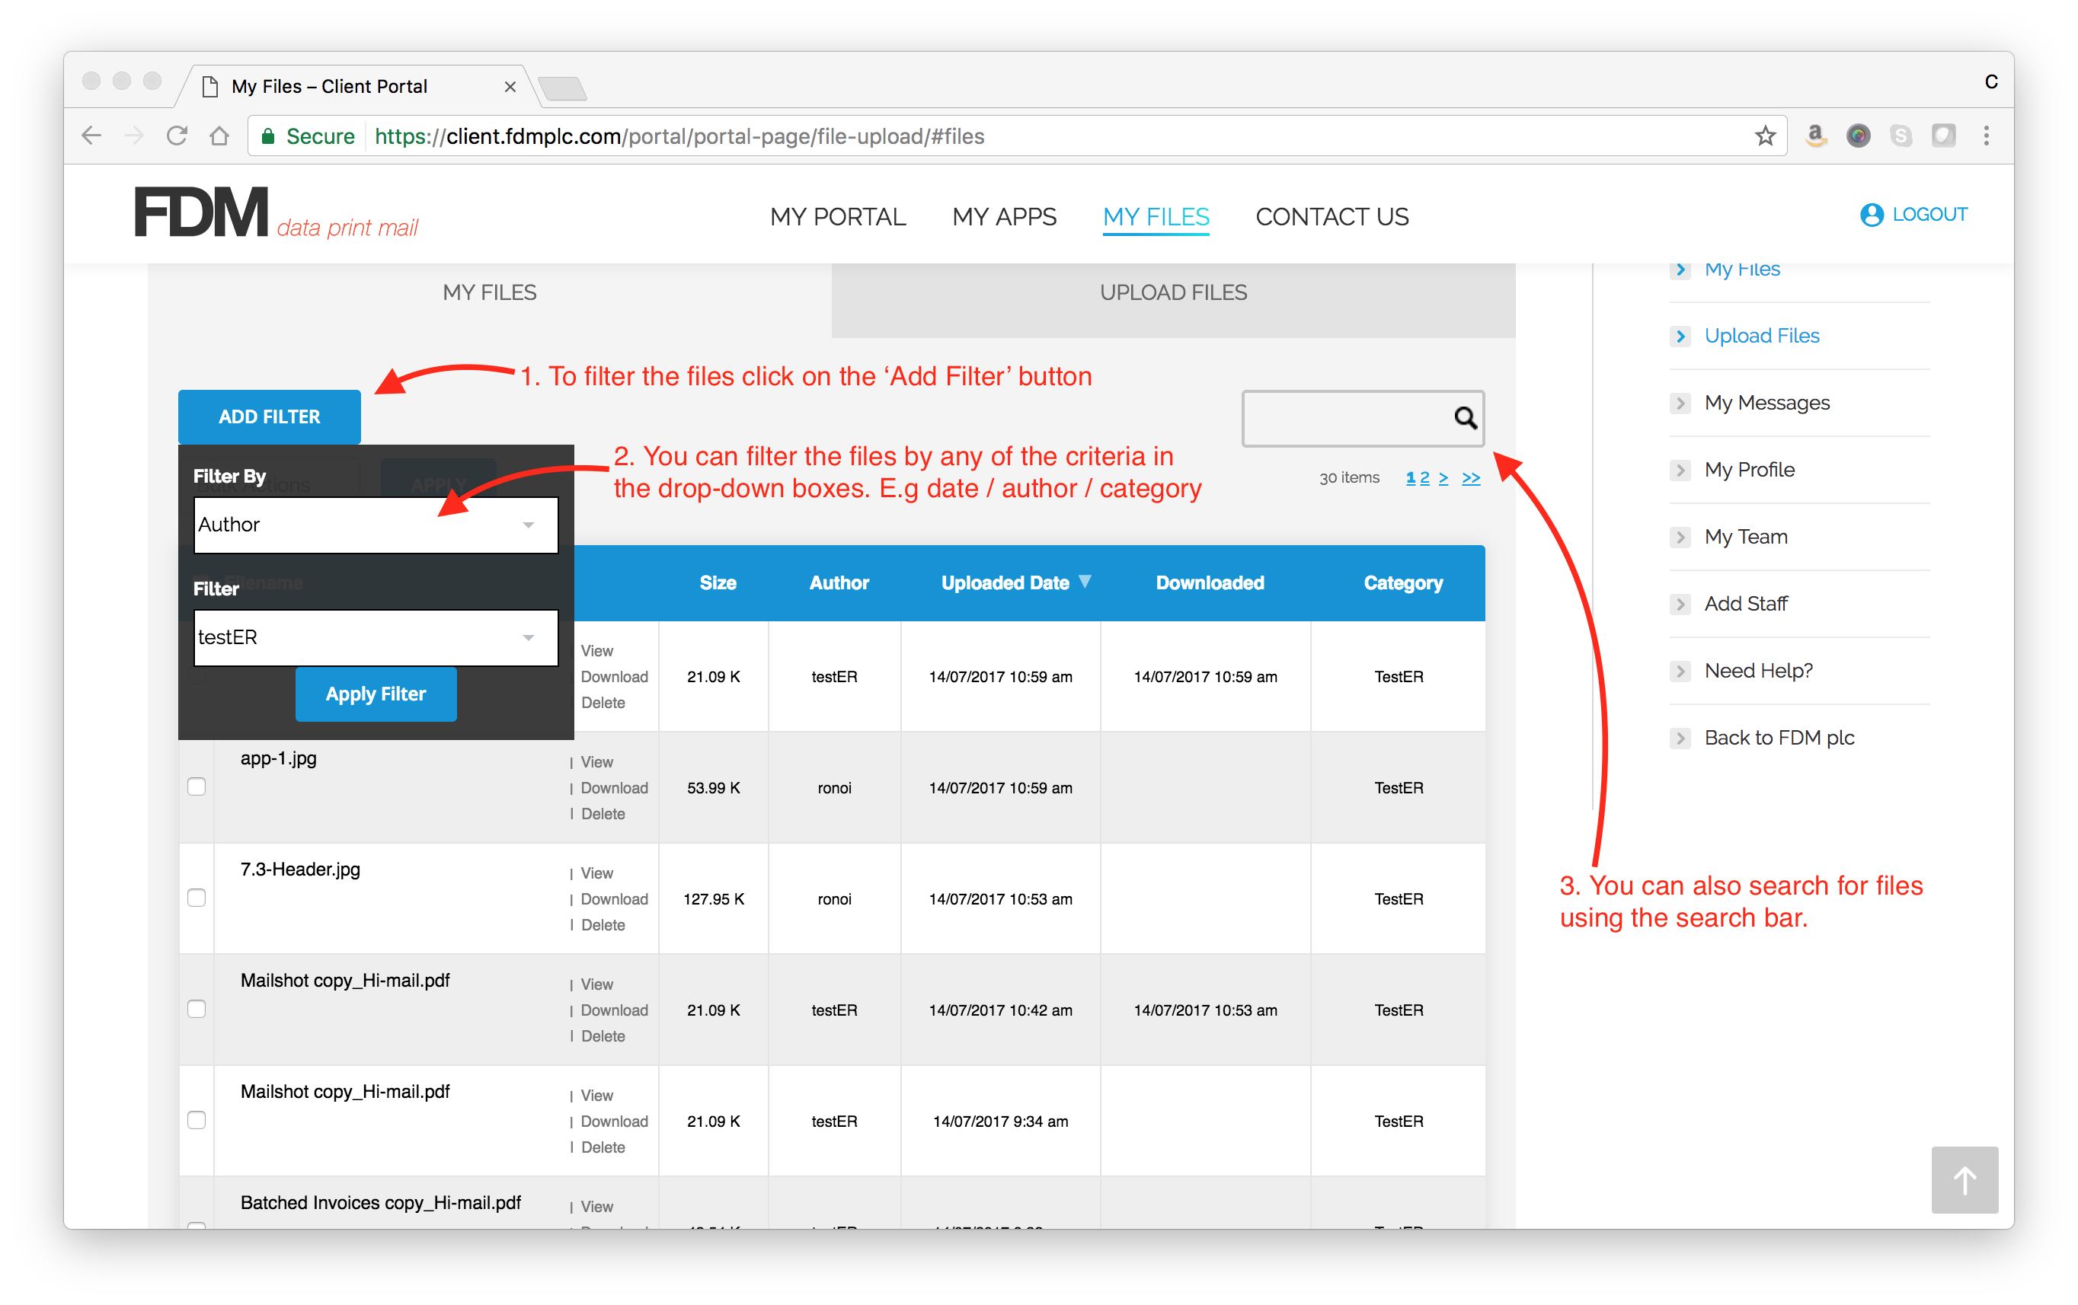Click the browser reload icon
This screenshot has width=2078, height=1305.
[x=177, y=136]
